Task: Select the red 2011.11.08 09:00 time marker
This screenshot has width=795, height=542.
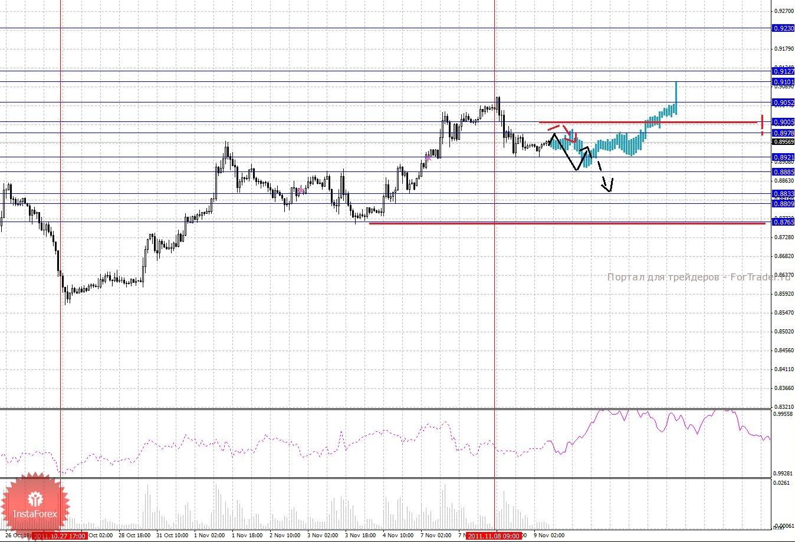Action: 494,536
